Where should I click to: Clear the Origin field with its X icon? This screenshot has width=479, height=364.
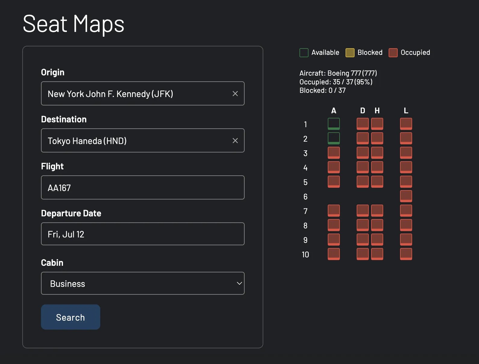pyautogui.click(x=235, y=94)
